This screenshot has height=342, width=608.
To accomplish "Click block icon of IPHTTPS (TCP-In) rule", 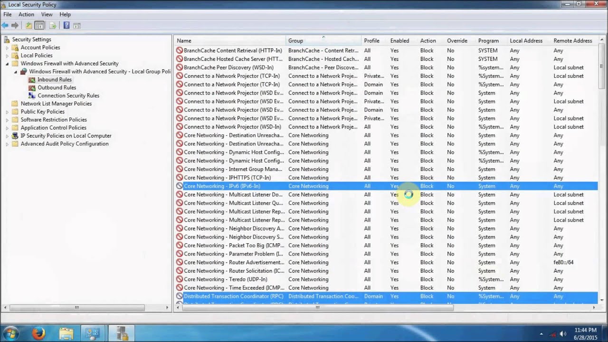I will click(x=180, y=178).
